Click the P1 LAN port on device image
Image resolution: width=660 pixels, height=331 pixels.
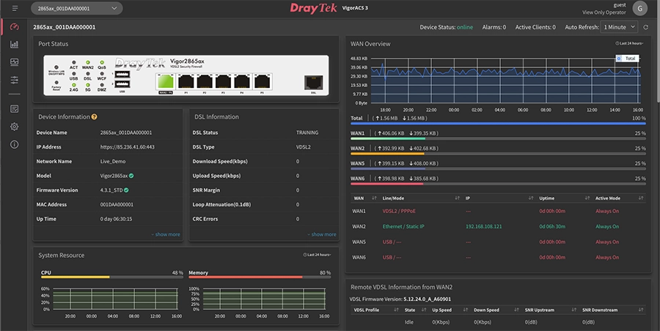tap(186, 81)
